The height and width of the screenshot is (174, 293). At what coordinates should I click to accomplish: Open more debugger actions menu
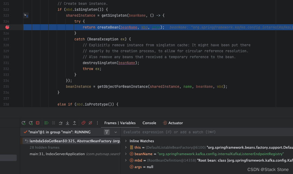pyautogui.click(x=97, y=123)
